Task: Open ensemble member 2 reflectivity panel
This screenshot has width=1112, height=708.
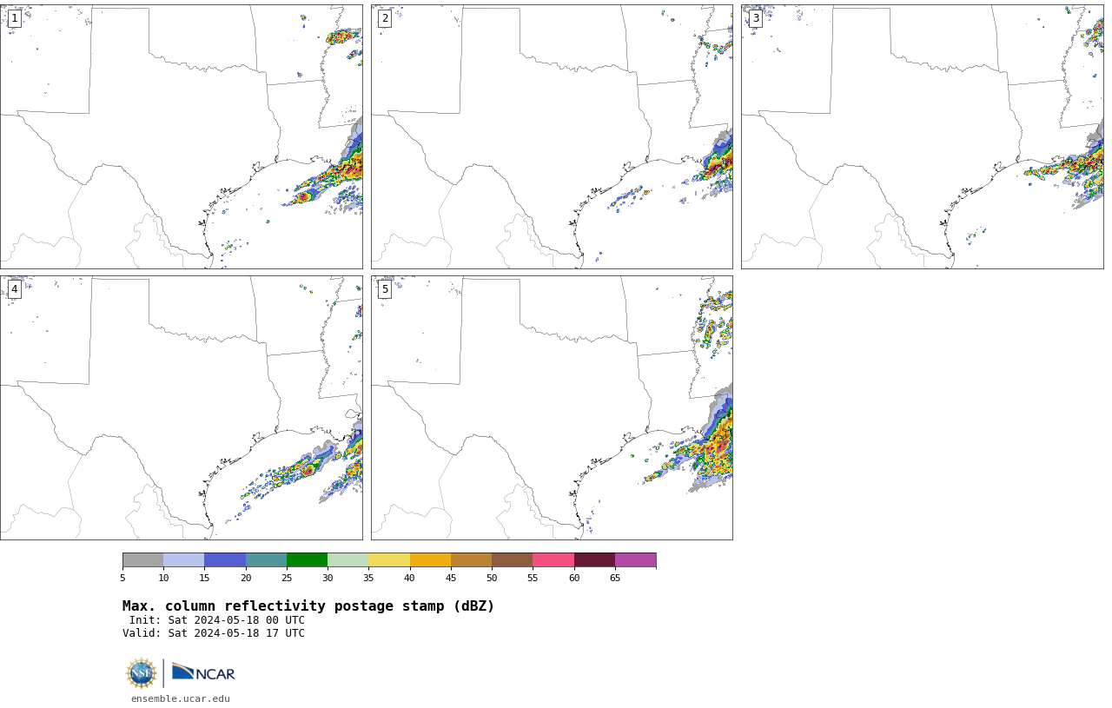Action: pyautogui.click(x=552, y=136)
